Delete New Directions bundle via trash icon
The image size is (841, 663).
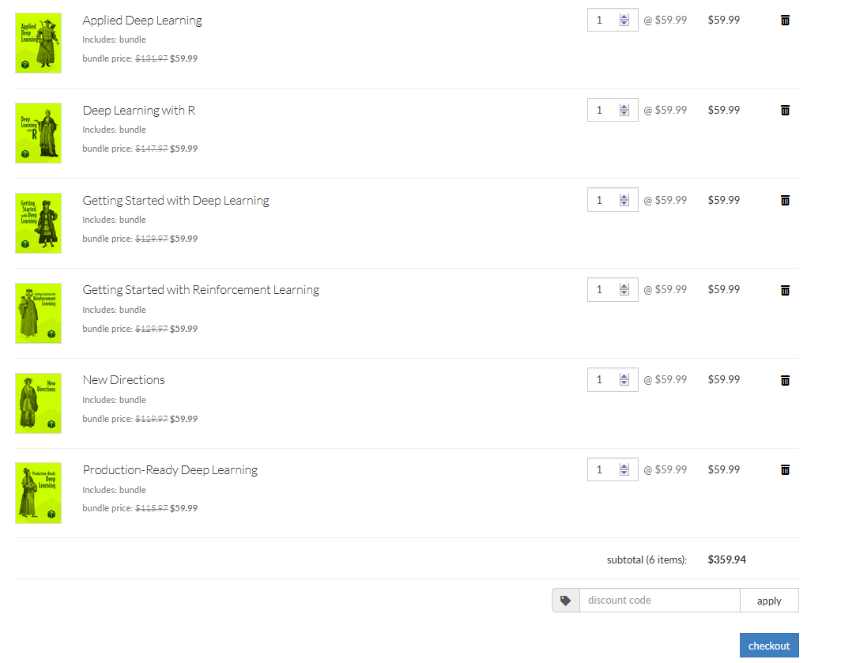coord(785,381)
